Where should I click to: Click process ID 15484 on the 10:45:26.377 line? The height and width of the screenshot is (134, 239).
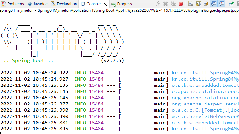(x=96, y=104)
